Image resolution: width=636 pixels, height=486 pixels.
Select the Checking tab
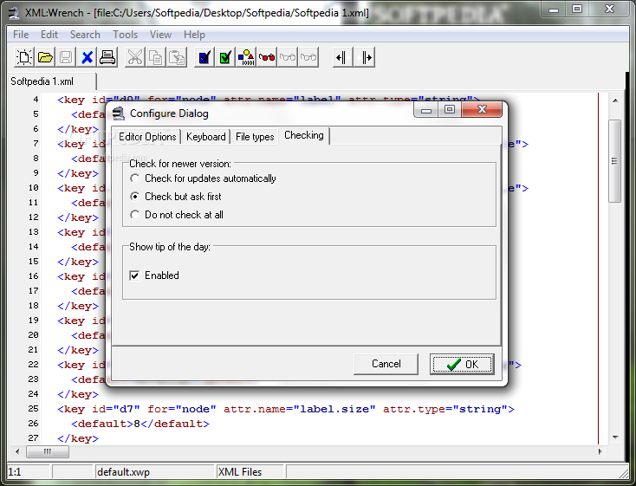pos(304,135)
